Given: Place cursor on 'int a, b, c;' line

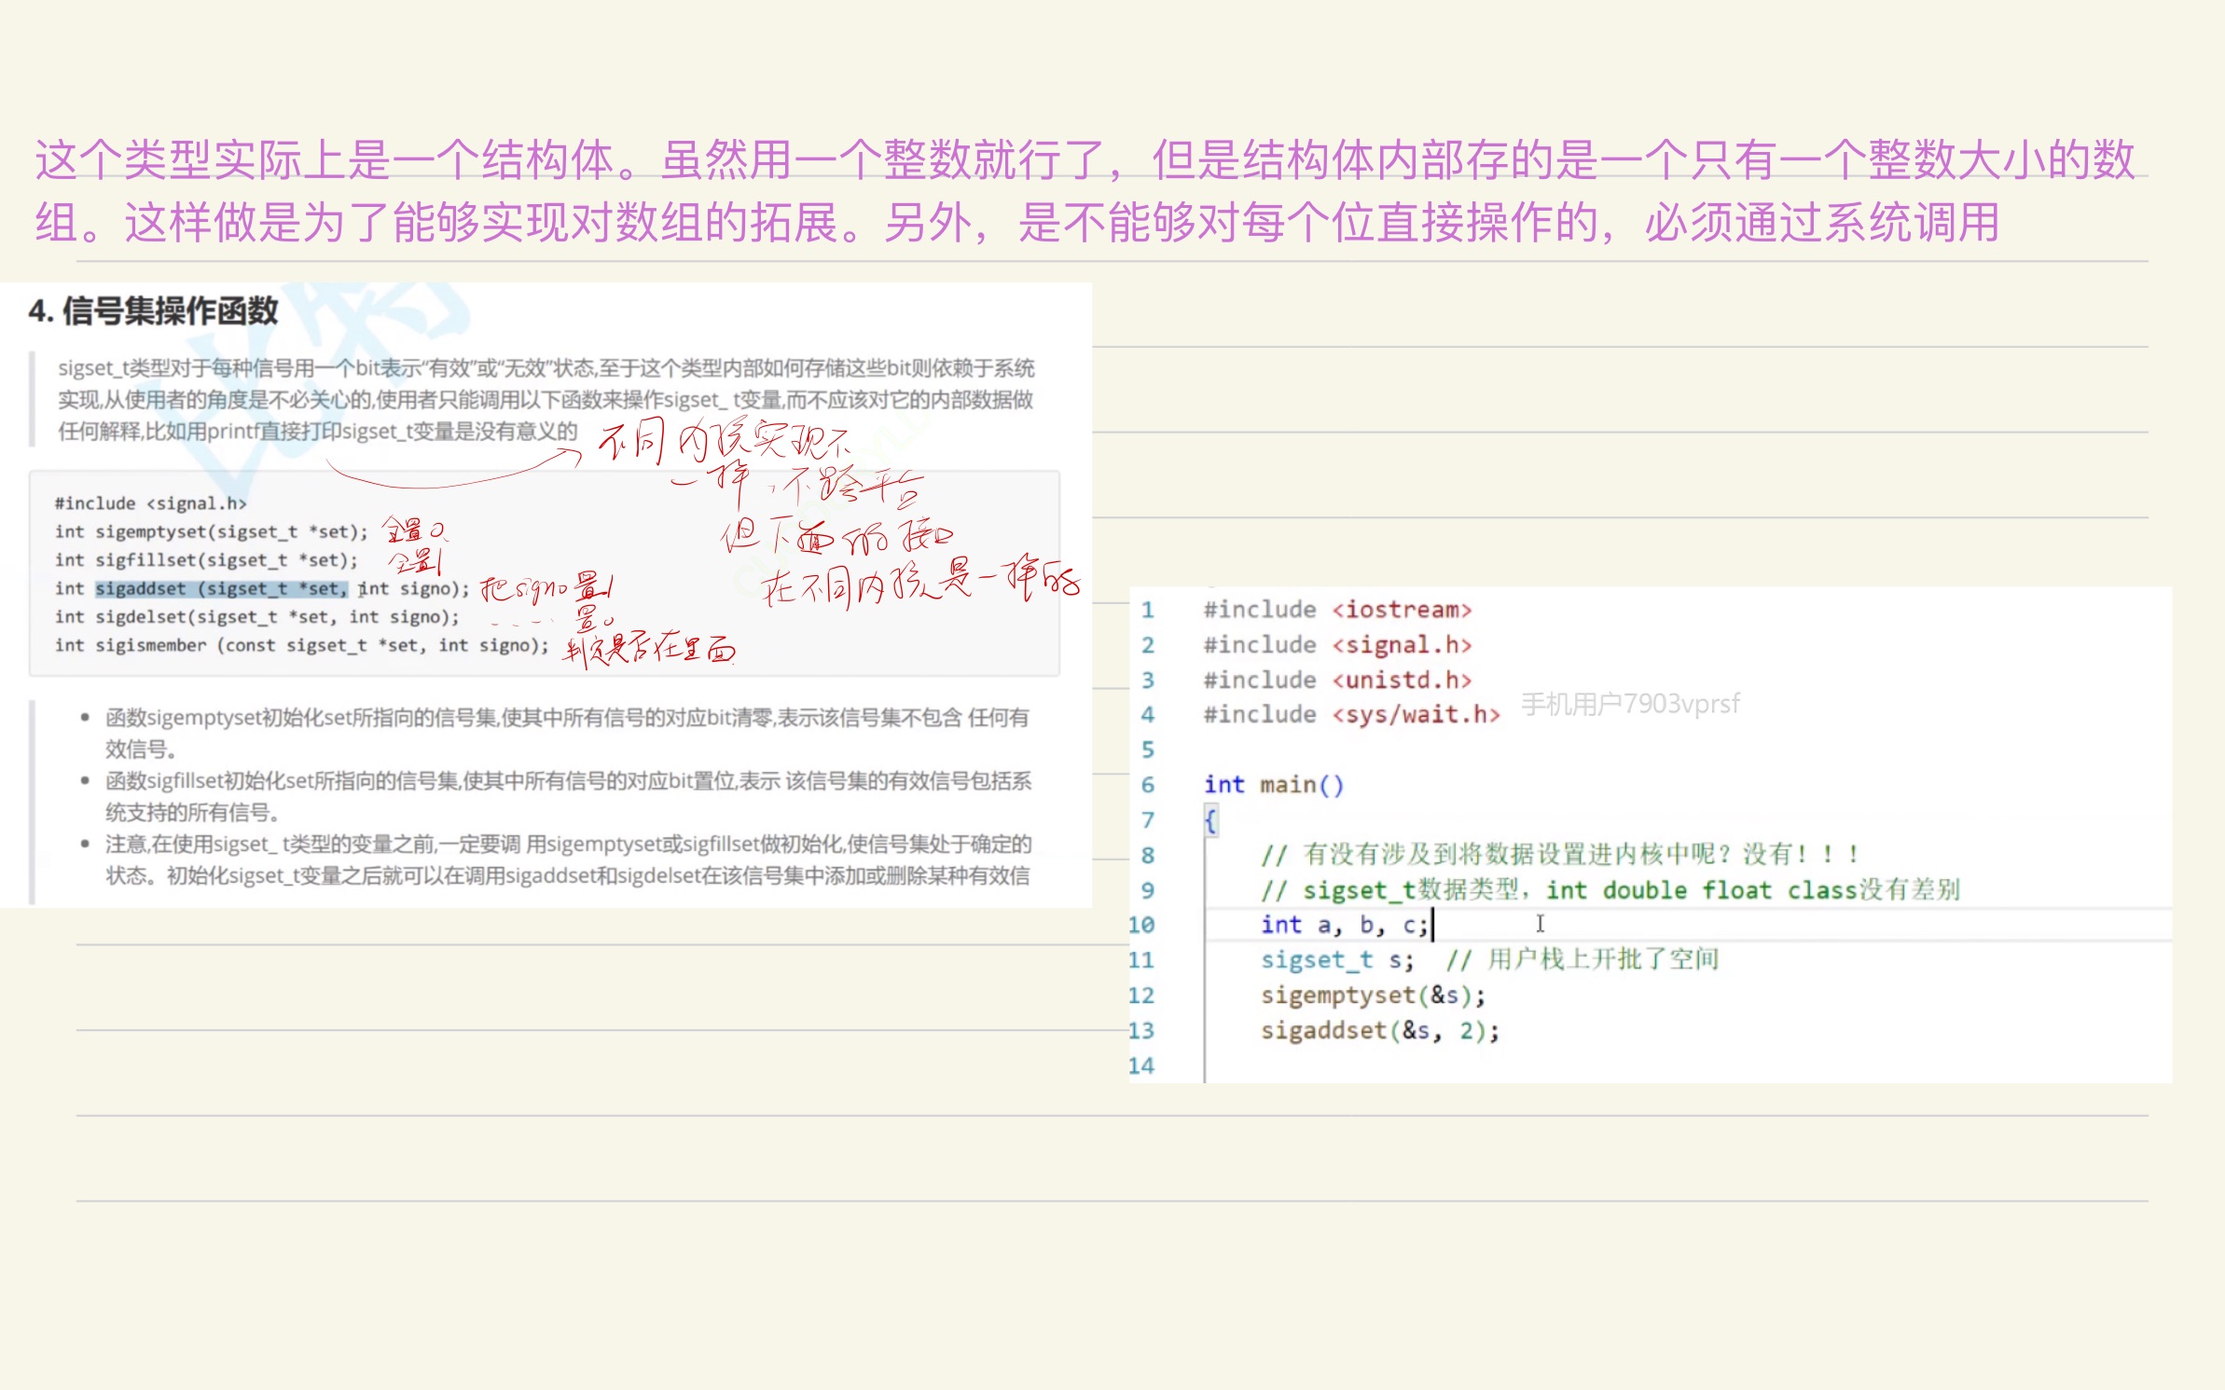Looking at the screenshot, I should coord(1343,925).
